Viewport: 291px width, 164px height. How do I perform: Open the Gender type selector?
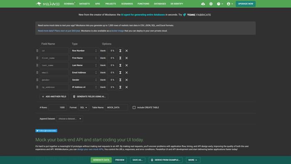(x=84, y=80)
